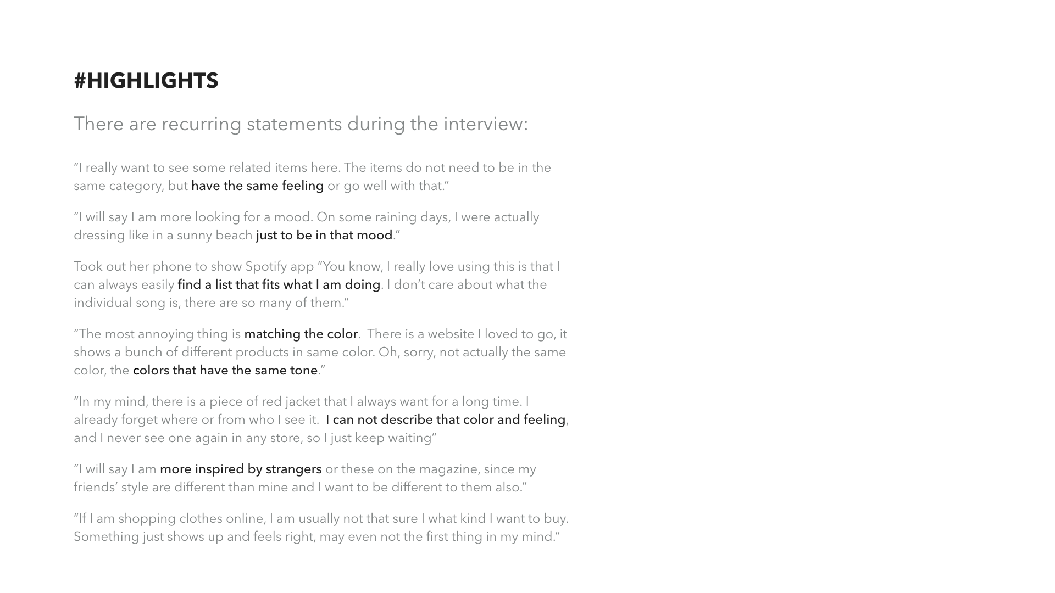1055x593 pixels.
Task: Click the line "shows a bunch of different products"
Action: click(x=319, y=353)
